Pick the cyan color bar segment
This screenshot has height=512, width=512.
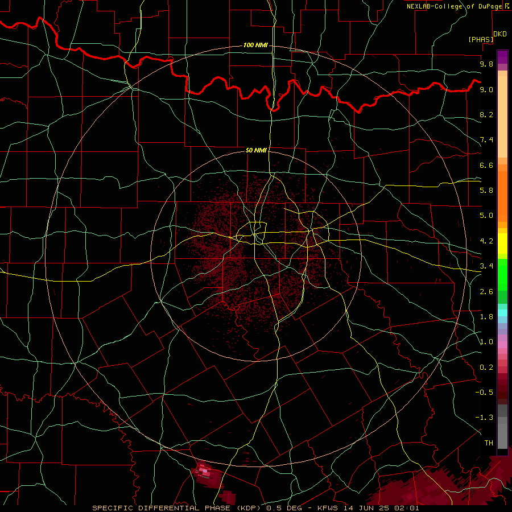(x=502, y=313)
